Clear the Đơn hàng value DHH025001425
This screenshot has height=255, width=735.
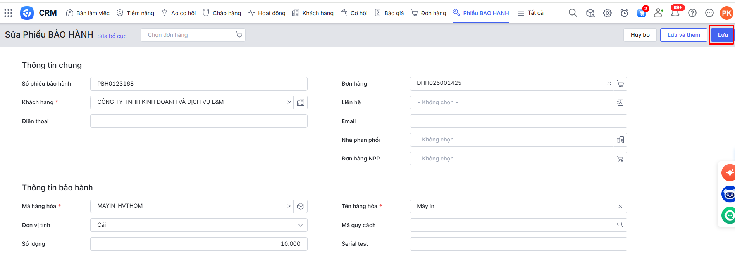point(609,83)
